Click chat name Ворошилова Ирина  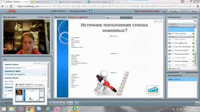(x=12, y=71)
